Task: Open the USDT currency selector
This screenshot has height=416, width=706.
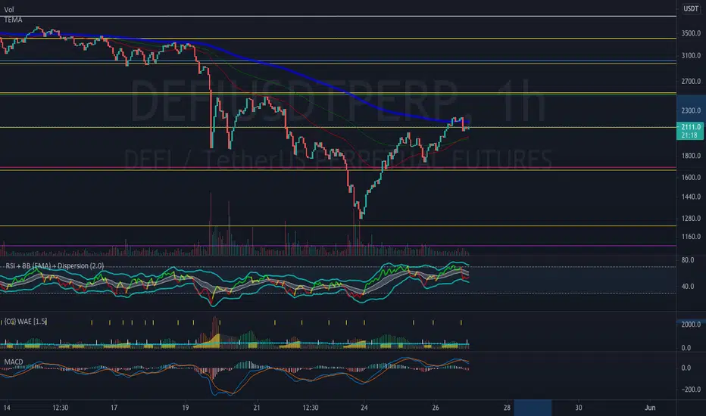Action: coord(691,8)
